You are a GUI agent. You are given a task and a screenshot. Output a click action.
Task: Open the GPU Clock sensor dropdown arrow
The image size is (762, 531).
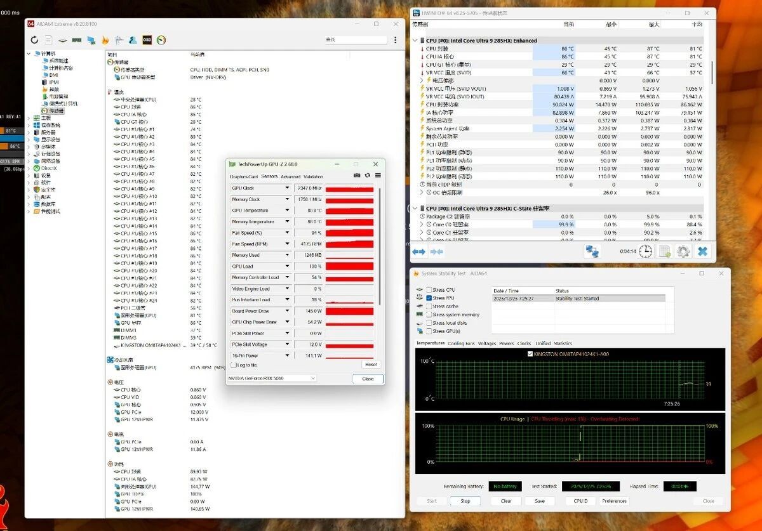point(287,188)
